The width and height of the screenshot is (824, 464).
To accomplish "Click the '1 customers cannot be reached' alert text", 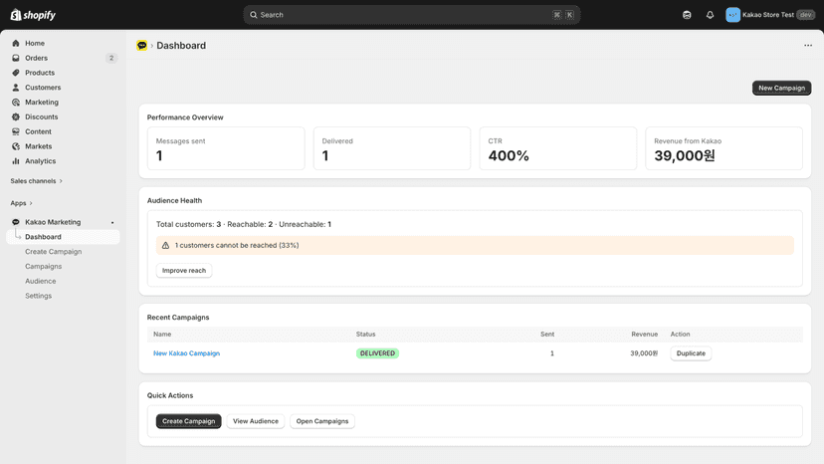I will 237,245.
